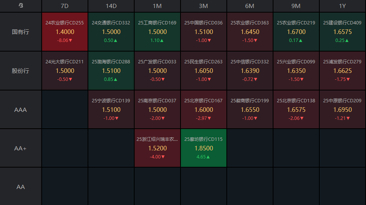Image resolution: width=366 pixels, height=205 pixels.
Task: Click the 25渤海银行CD288 cell
Action: (x=111, y=71)
